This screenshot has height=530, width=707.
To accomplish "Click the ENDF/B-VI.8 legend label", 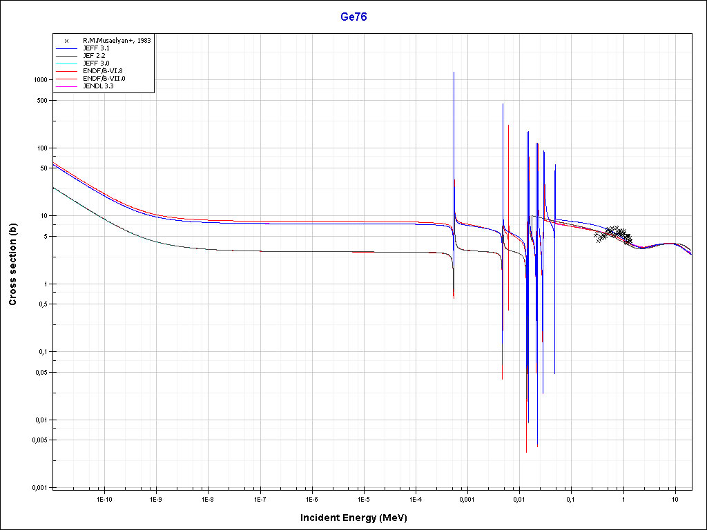I will tap(103, 71).
